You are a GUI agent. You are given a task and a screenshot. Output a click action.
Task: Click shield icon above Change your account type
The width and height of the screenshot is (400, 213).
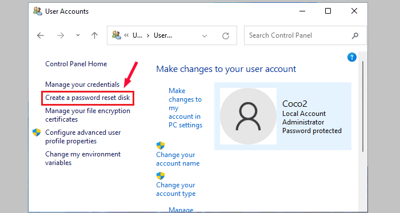pos(161,176)
